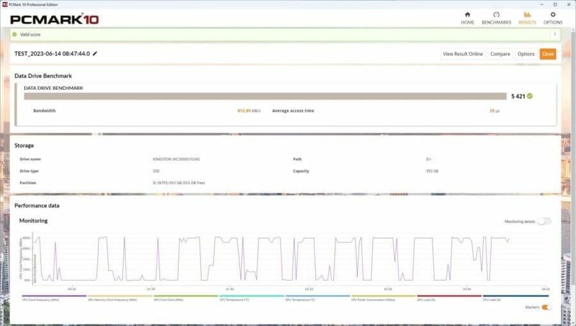Click the result name TEST_2023-06-14 08:47:44.0
The width and height of the screenshot is (576, 326).
pyautogui.click(x=52, y=54)
